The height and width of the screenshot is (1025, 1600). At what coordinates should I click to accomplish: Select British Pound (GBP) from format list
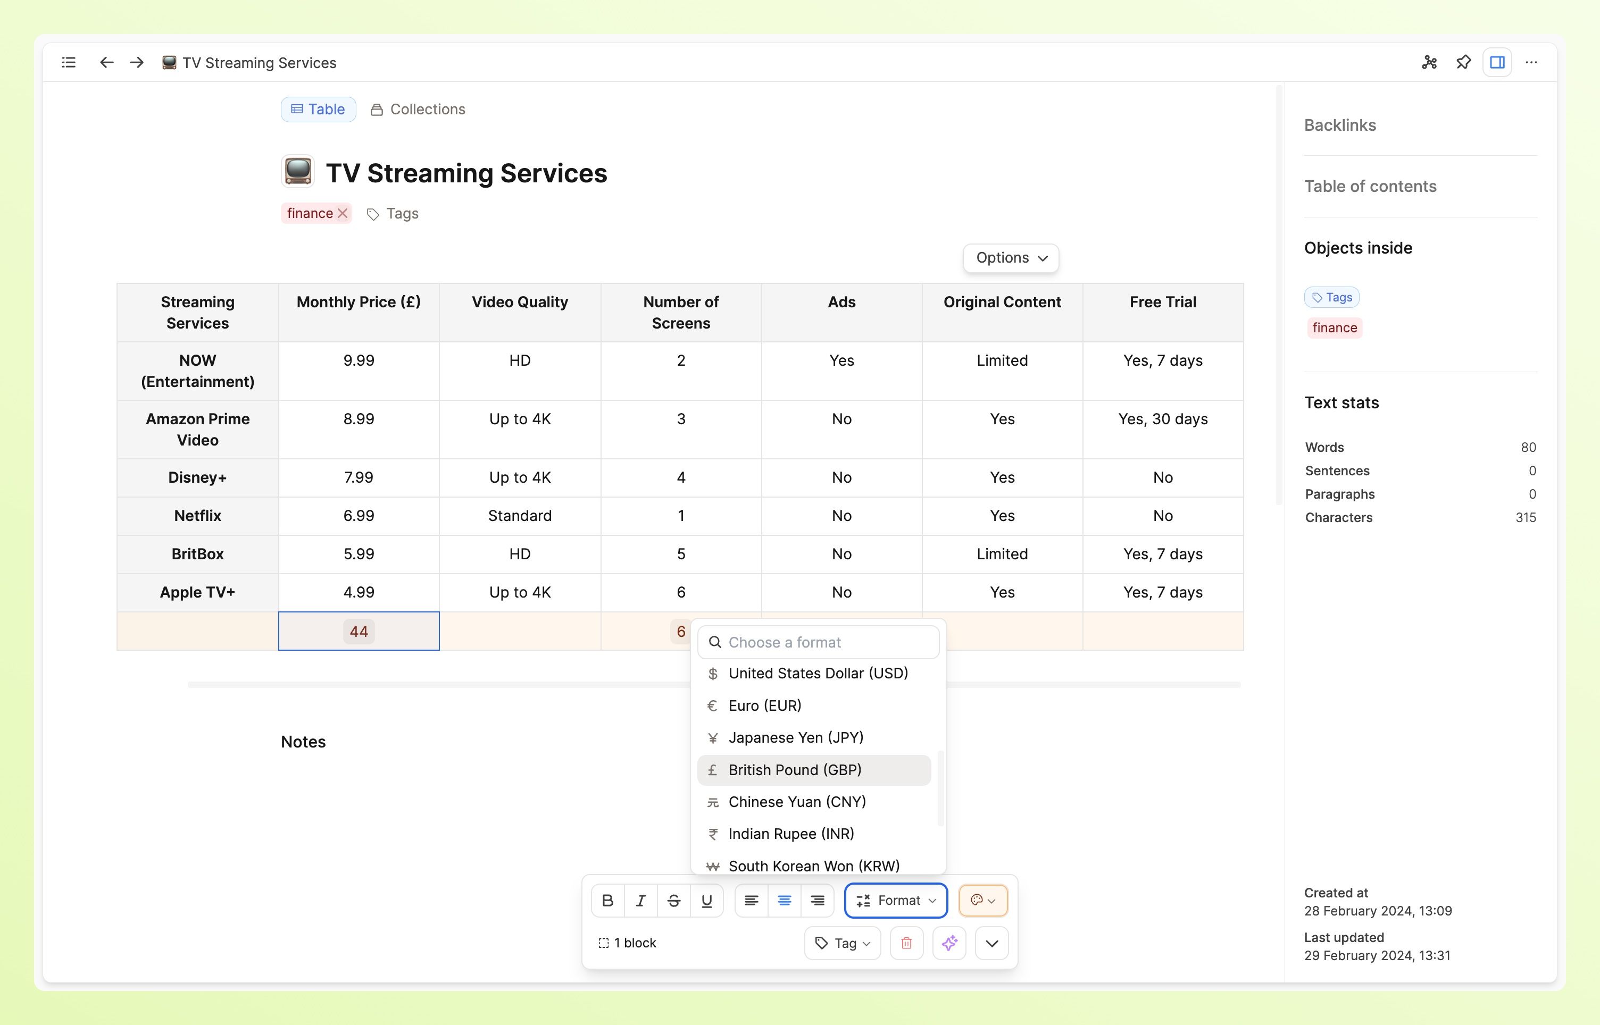(795, 769)
